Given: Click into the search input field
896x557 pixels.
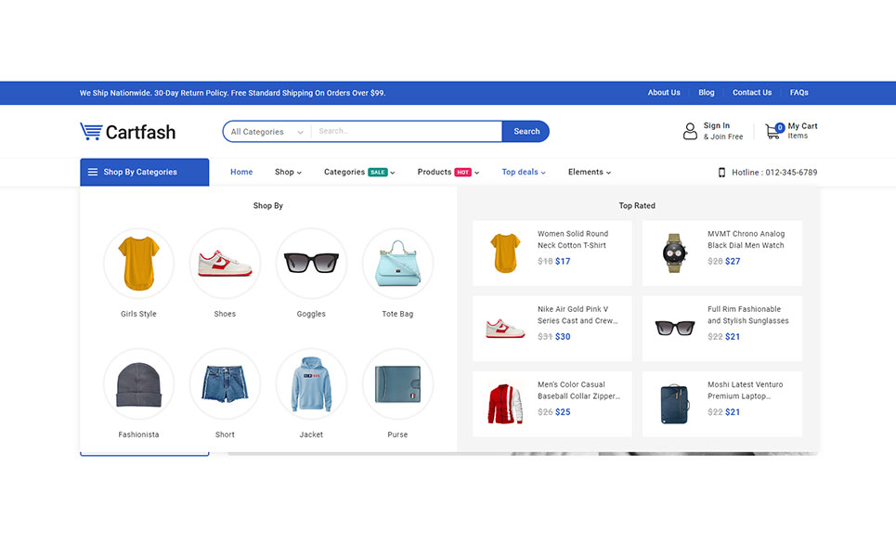Looking at the screenshot, I should click(406, 132).
